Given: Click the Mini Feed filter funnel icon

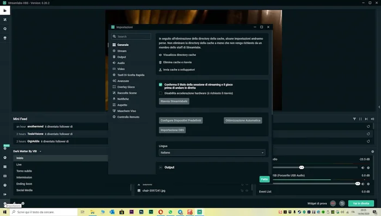Looking at the screenshot, I should pyautogui.click(x=354, y=119).
